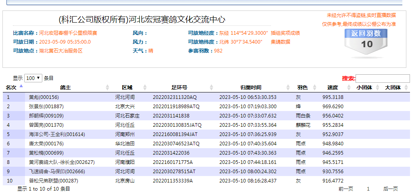This screenshot has height=195, width=412.
Task: Select row for 普松兄弟联盟(000287)
Action: [x=53, y=181]
